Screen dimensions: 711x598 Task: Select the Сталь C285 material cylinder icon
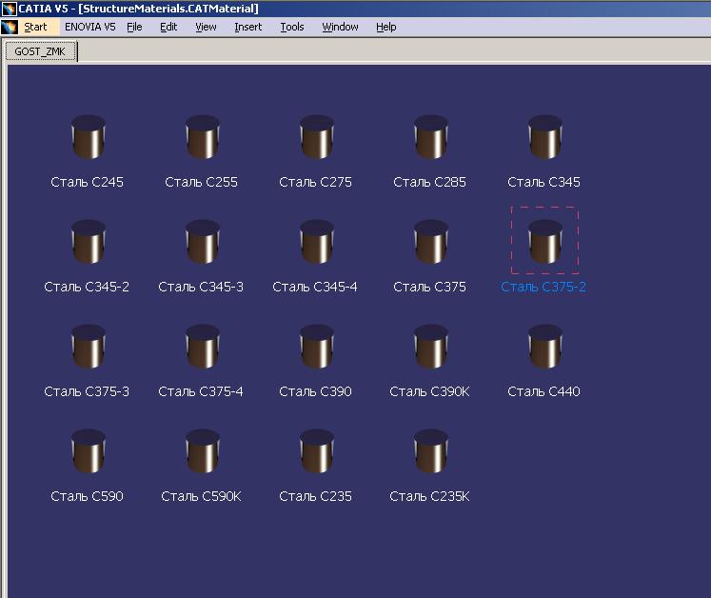[x=431, y=137]
